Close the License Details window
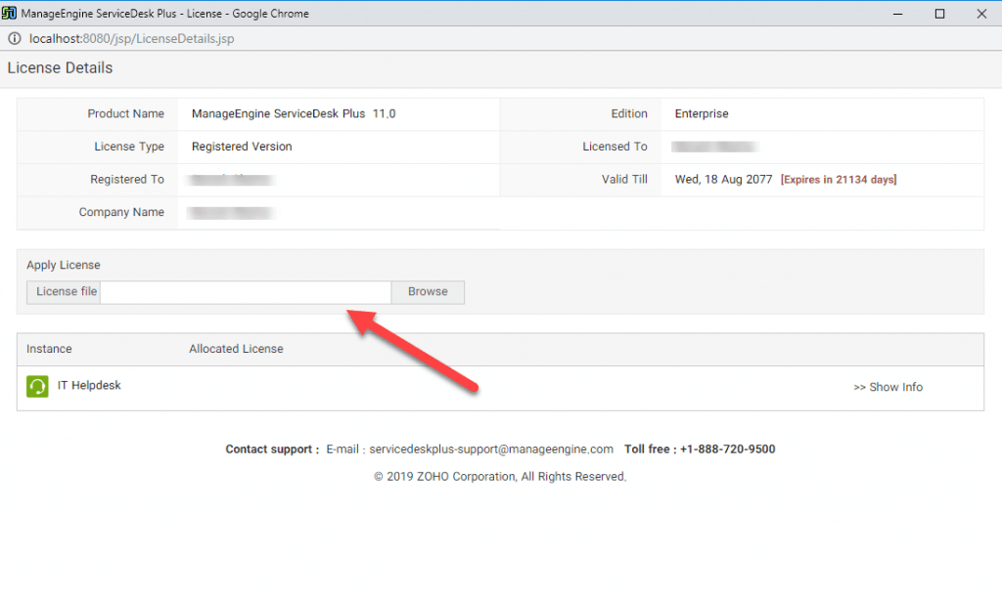The height and width of the screenshot is (598, 1002). 981,14
